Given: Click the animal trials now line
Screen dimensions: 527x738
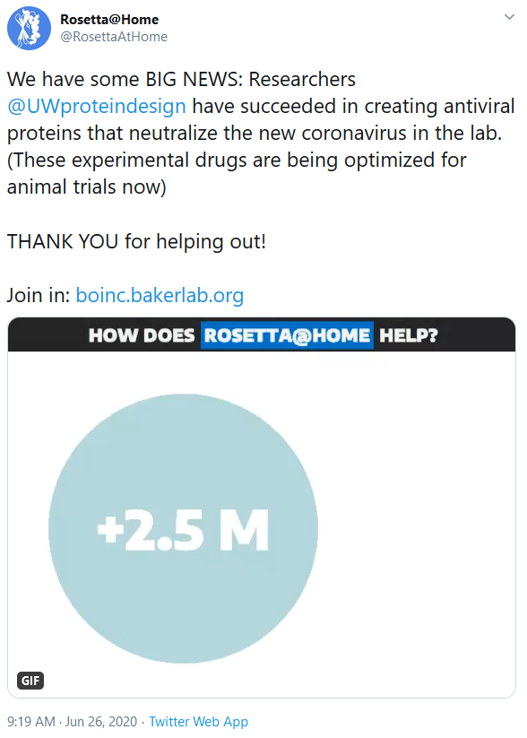Looking at the screenshot, I should tap(87, 187).
